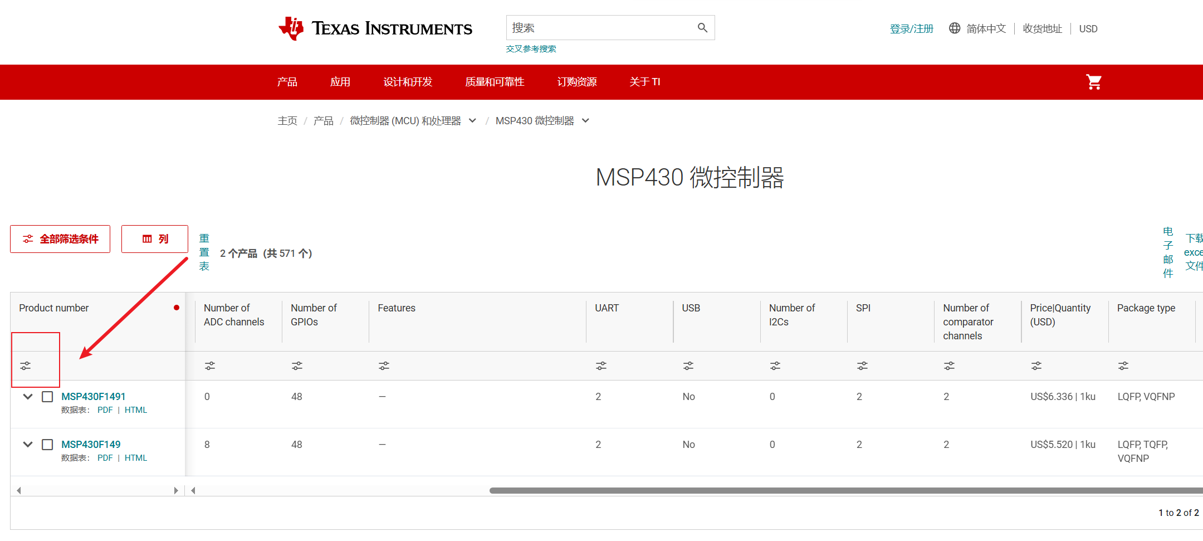Click the Number of GPIOs column header

(314, 315)
